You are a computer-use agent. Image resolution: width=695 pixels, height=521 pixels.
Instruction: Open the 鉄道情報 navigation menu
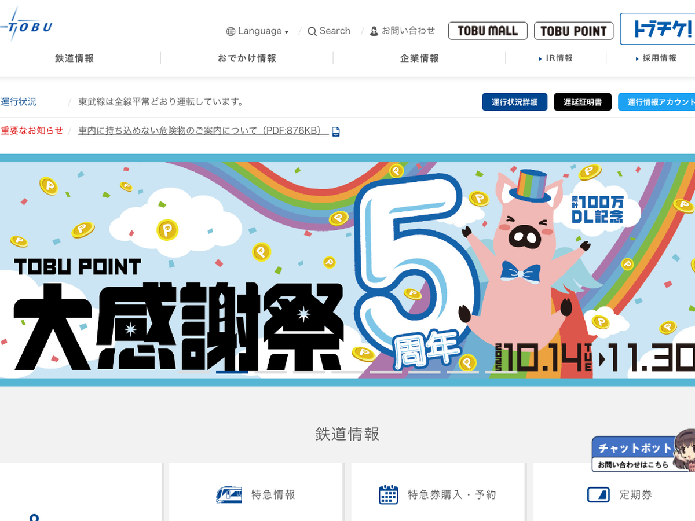(x=74, y=58)
